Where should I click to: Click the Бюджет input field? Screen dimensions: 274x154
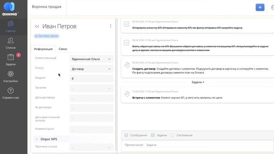pyautogui.click(x=91, y=79)
